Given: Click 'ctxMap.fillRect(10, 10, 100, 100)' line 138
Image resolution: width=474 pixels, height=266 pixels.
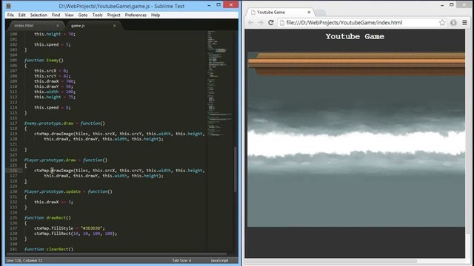Looking at the screenshot, I should pyautogui.click(x=76, y=233).
